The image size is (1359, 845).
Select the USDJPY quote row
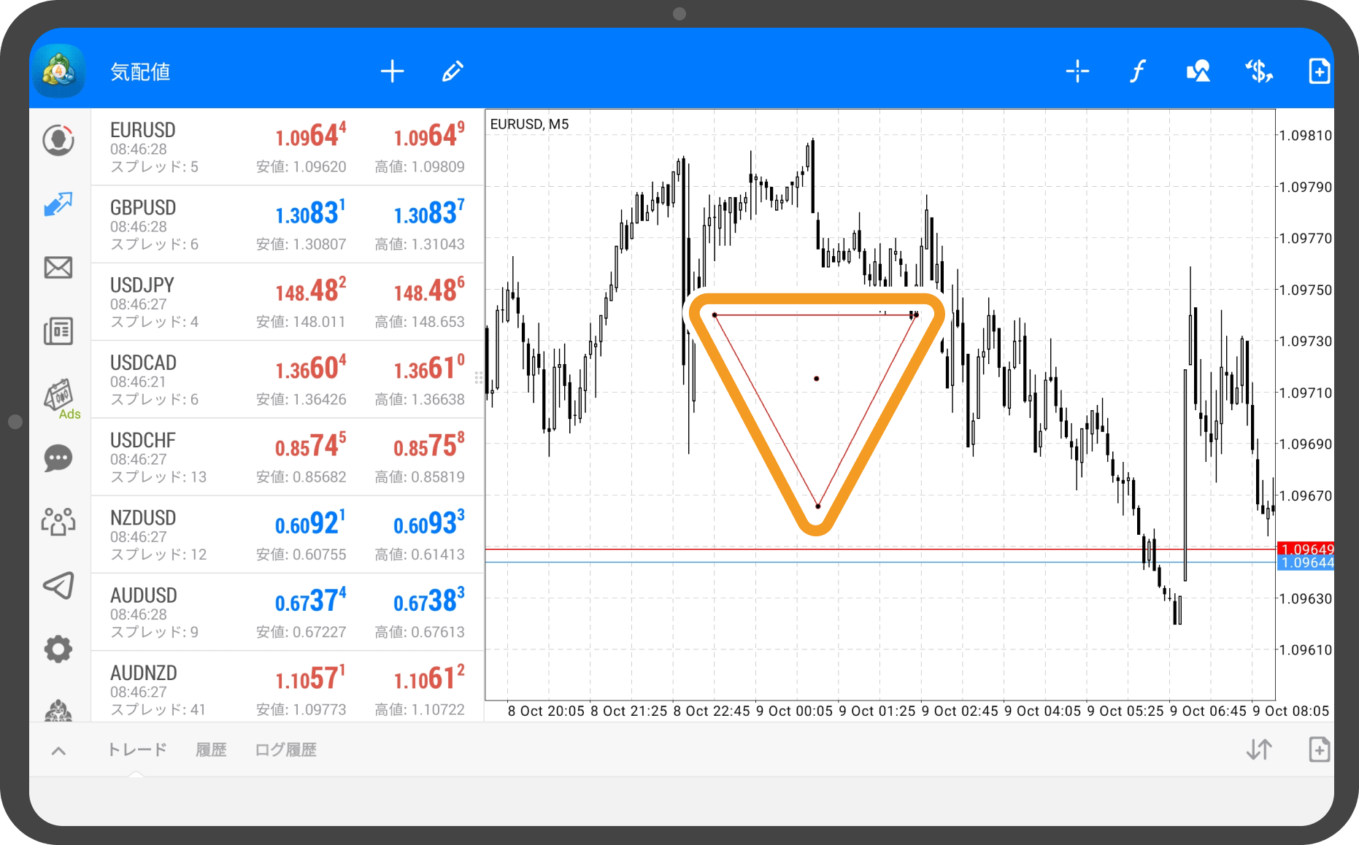(288, 302)
